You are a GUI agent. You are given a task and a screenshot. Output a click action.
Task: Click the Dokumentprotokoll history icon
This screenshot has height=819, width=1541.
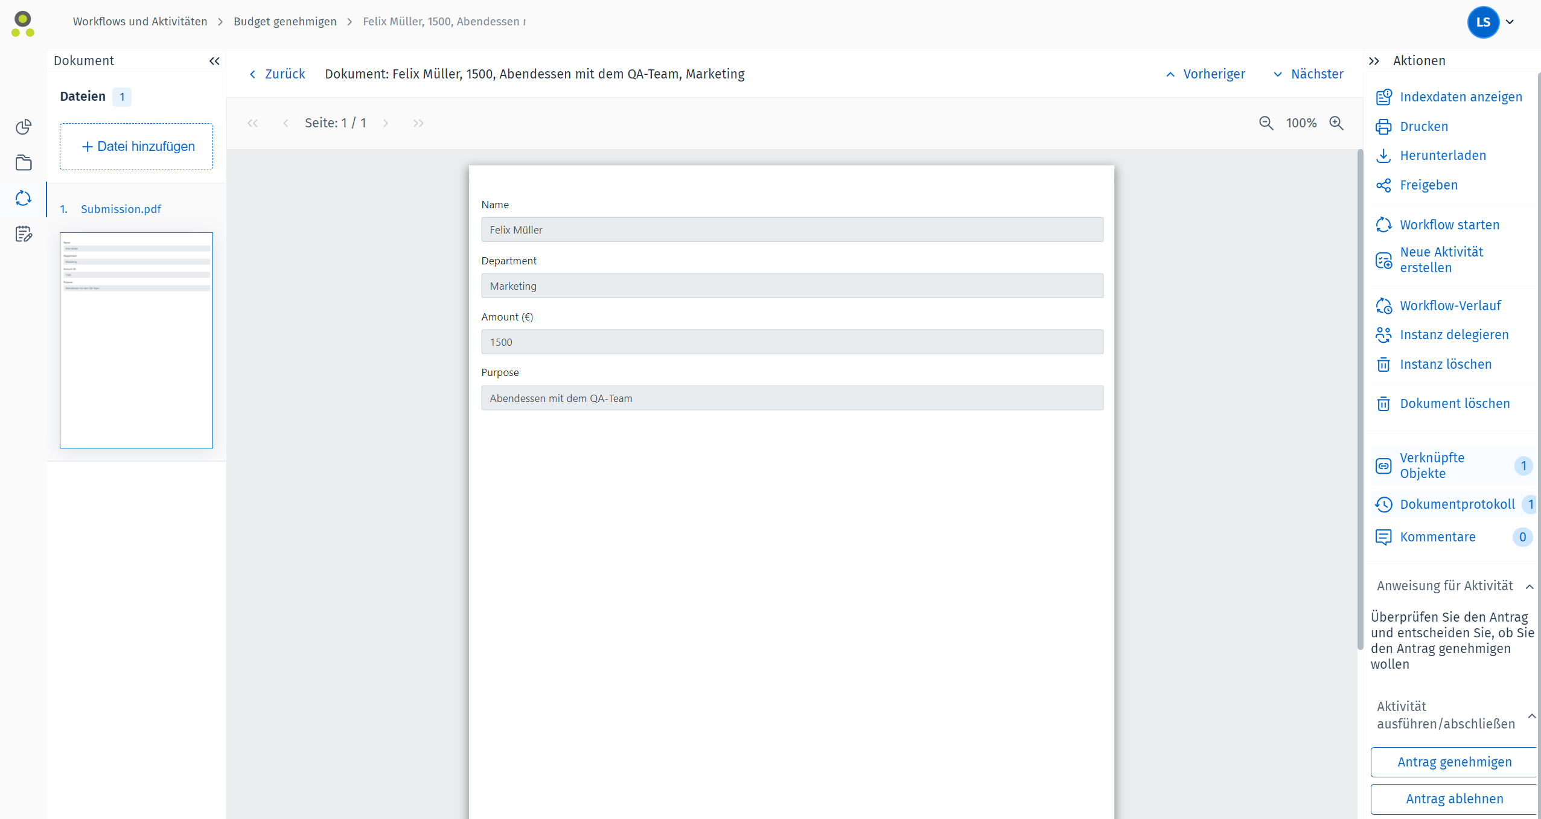[x=1383, y=505]
